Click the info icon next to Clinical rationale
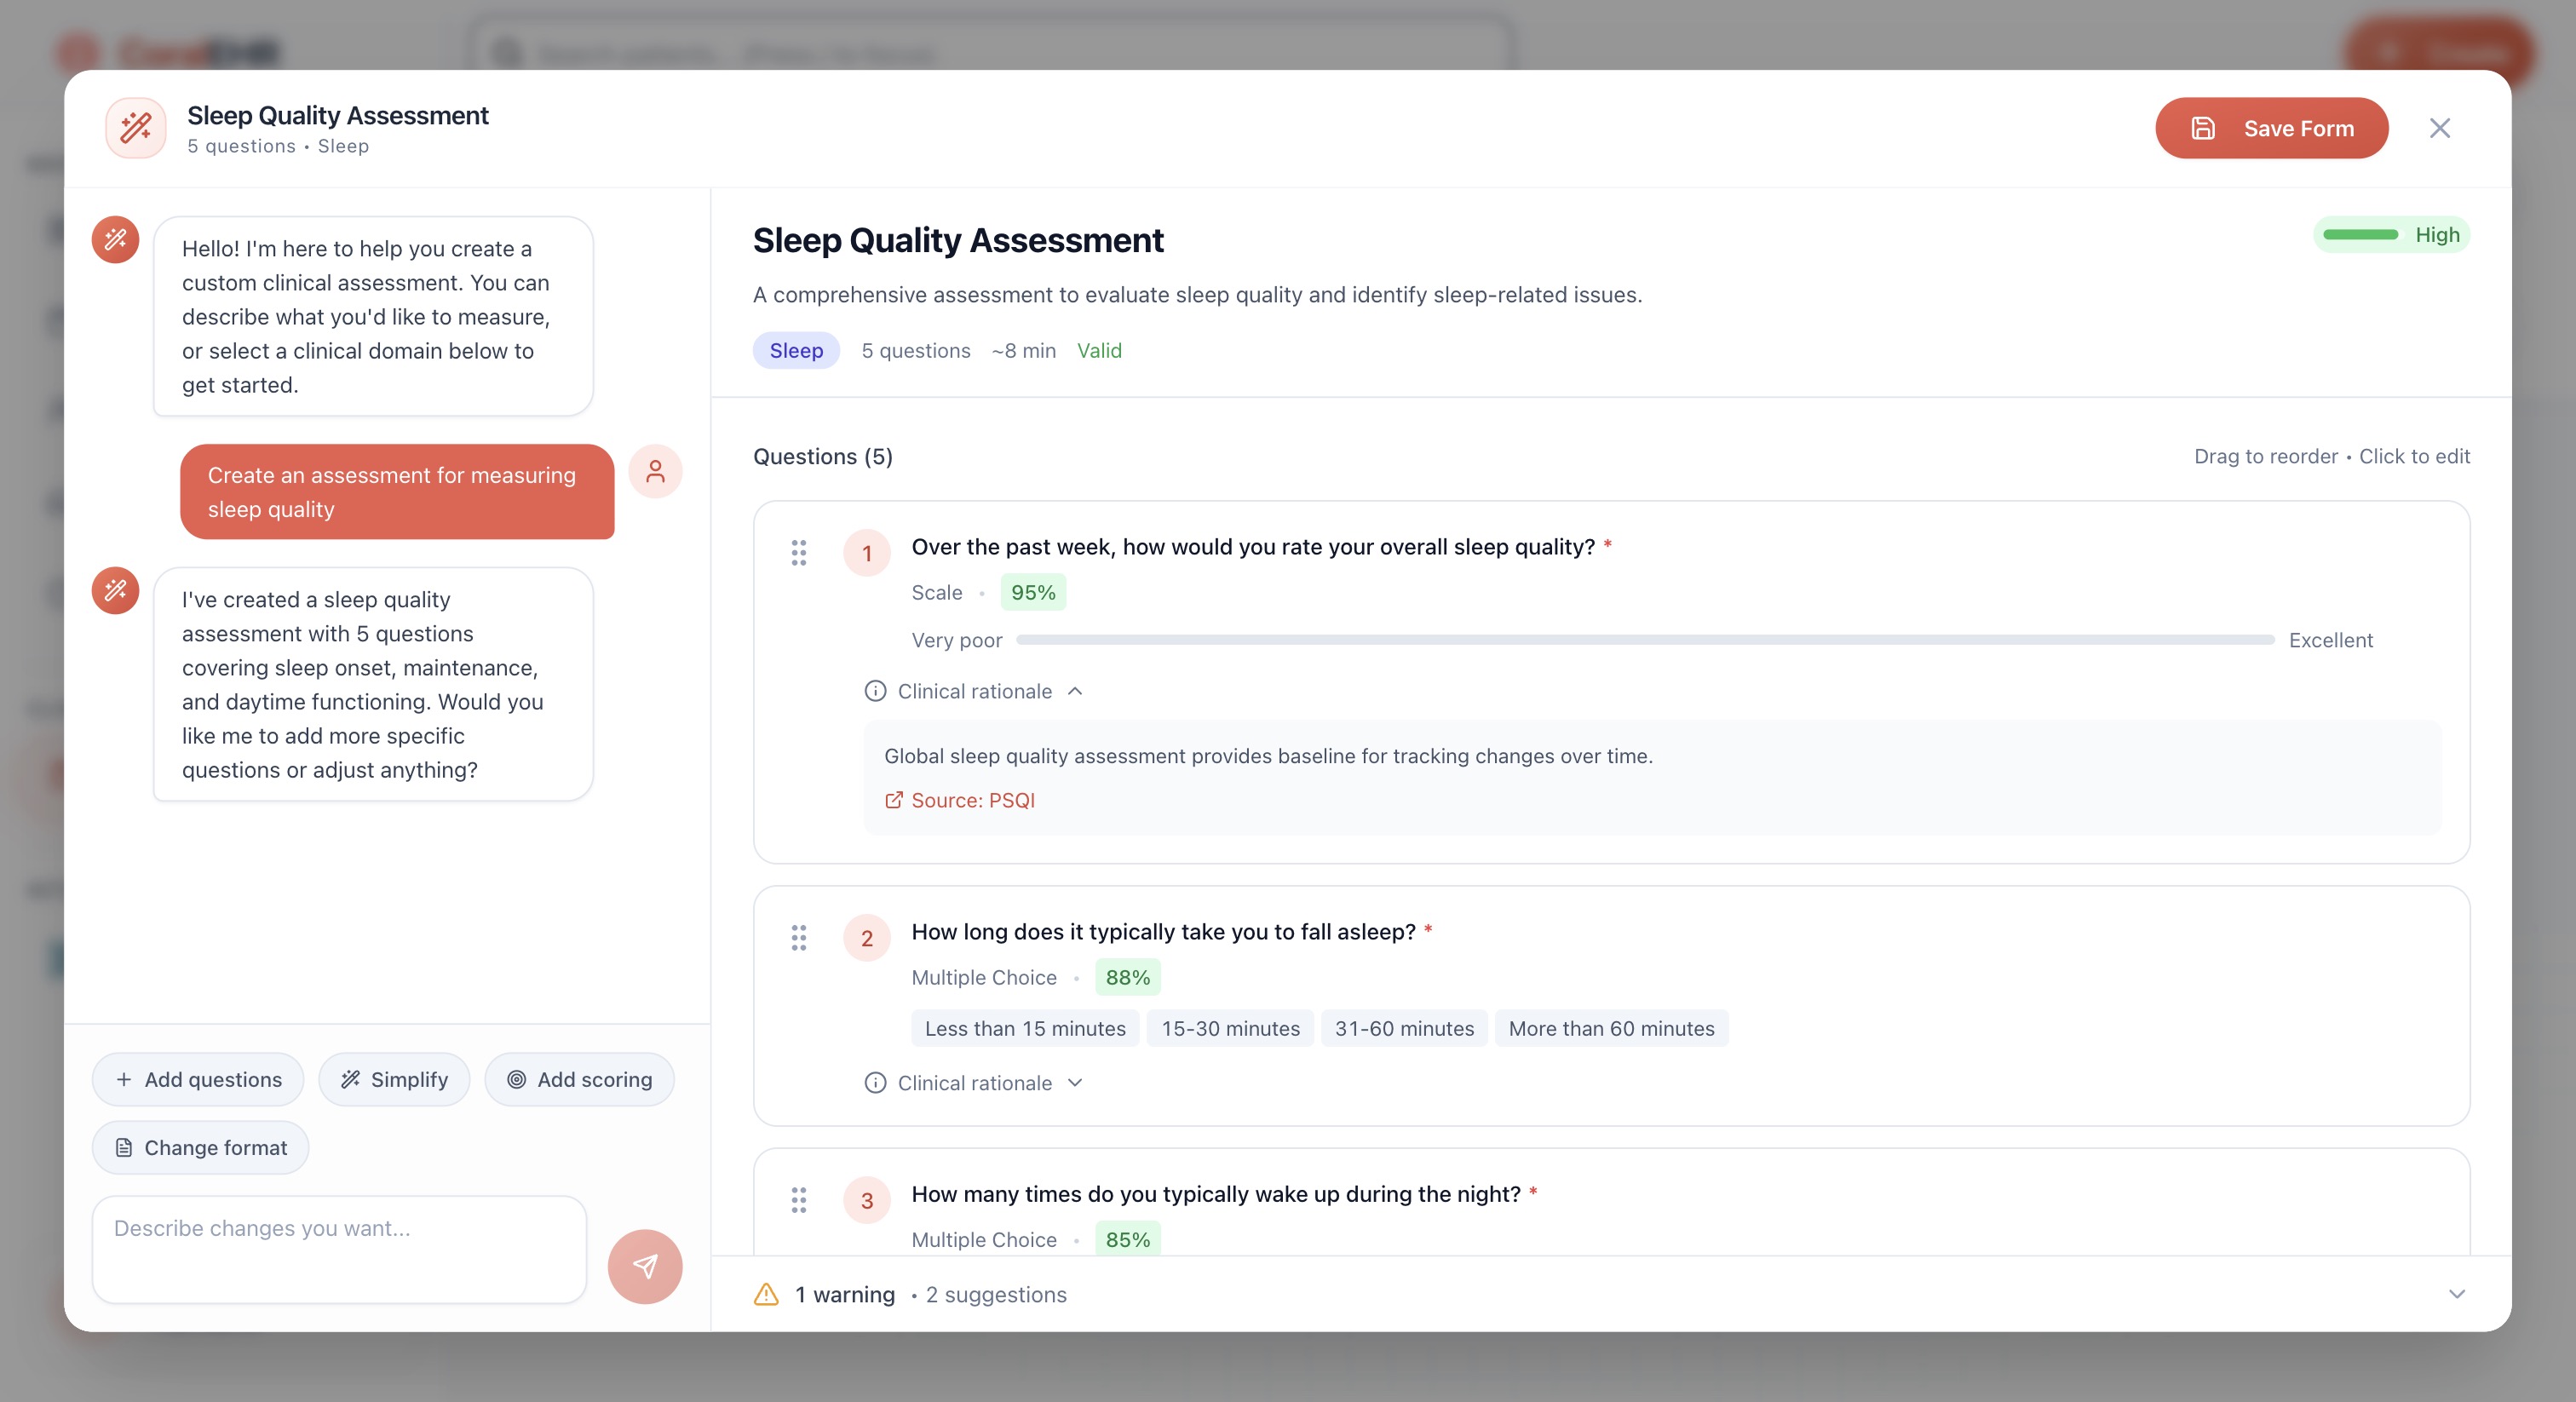The width and height of the screenshot is (2576, 1402). [875, 691]
